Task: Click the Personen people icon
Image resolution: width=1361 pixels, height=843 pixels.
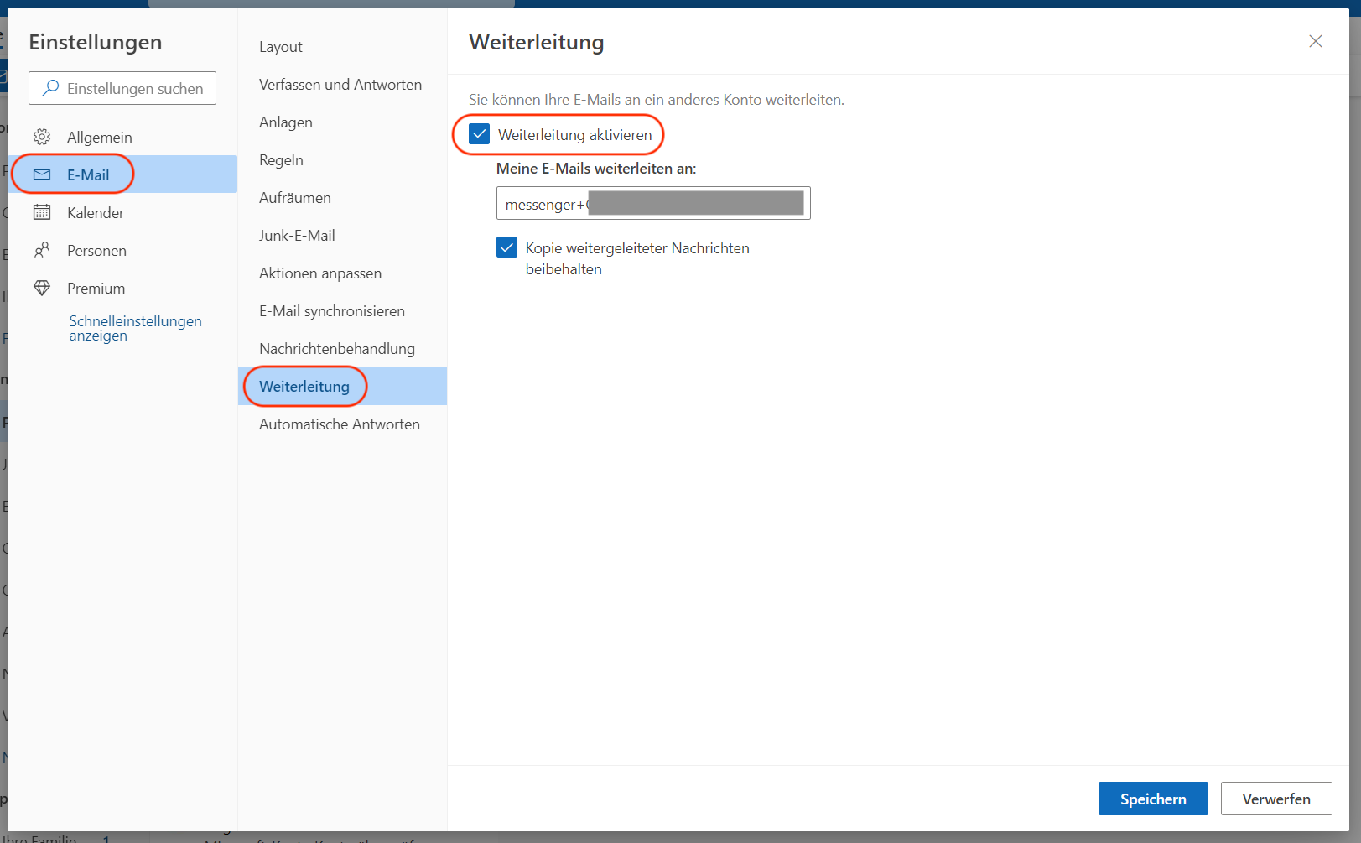Action: pos(42,250)
